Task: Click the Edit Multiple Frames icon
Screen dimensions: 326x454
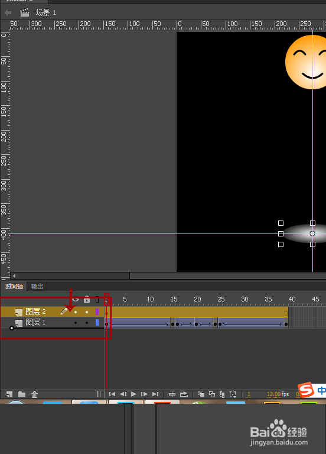Action: coord(222,394)
